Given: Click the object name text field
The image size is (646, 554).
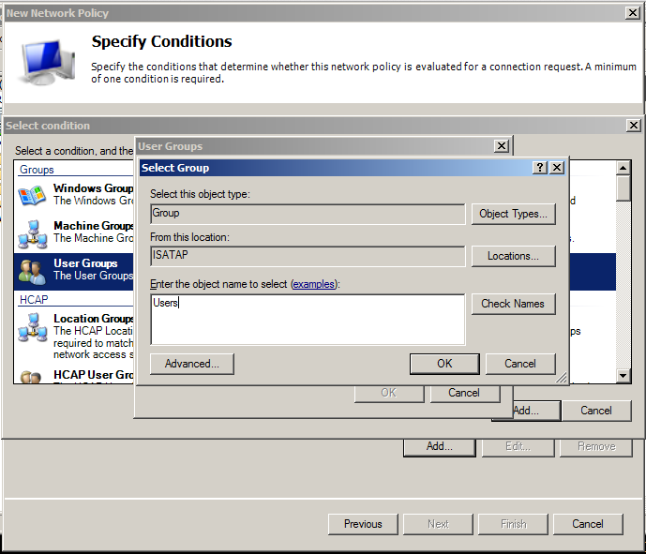Looking at the screenshot, I should pyautogui.click(x=308, y=319).
